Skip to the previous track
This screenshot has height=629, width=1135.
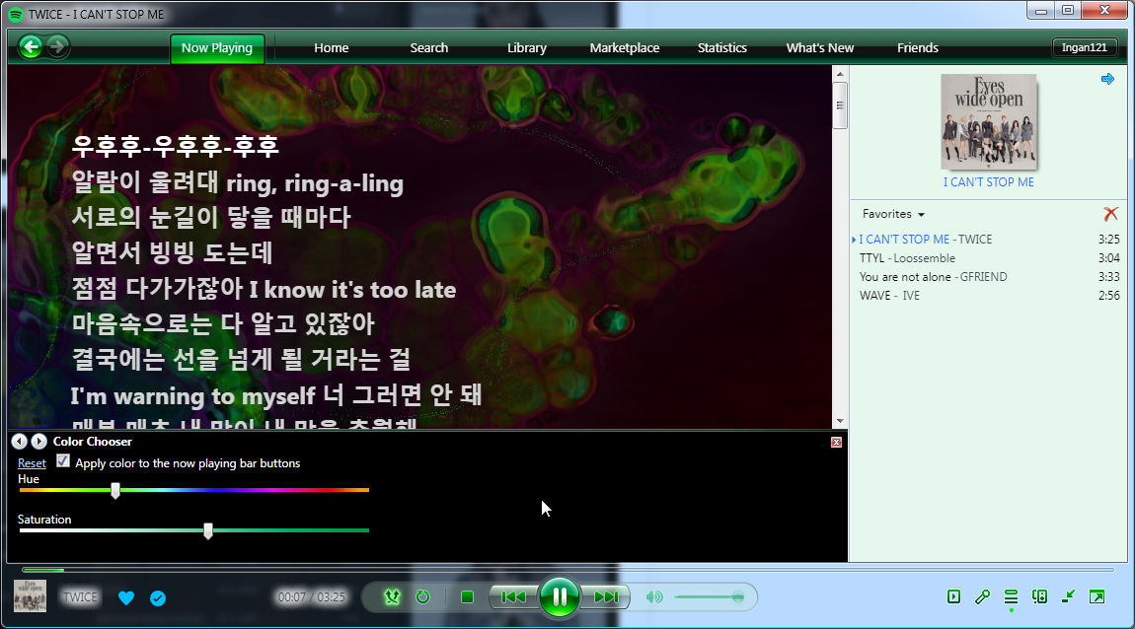pyautogui.click(x=514, y=597)
